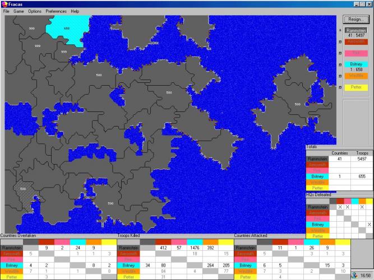Click the small icon beside Britney label
This screenshot has height=280, width=374.
click(340, 64)
